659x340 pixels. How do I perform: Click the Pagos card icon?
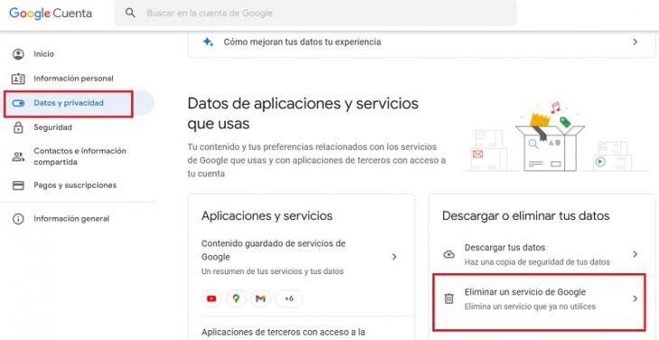[18, 185]
